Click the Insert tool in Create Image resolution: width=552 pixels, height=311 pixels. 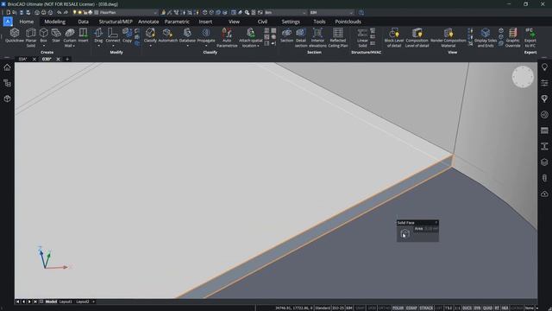pyautogui.click(x=83, y=35)
